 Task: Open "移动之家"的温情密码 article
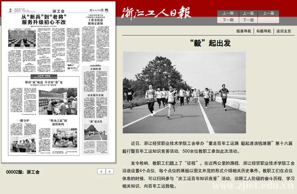[62, 123]
